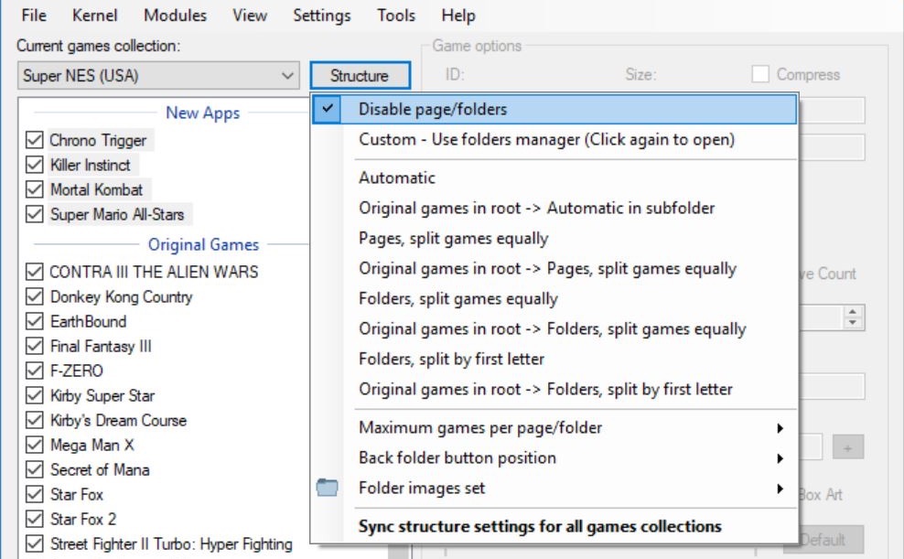Toggle the Super Mario All-Stars checkbox
Image resolution: width=904 pixels, height=559 pixels.
[35, 214]
